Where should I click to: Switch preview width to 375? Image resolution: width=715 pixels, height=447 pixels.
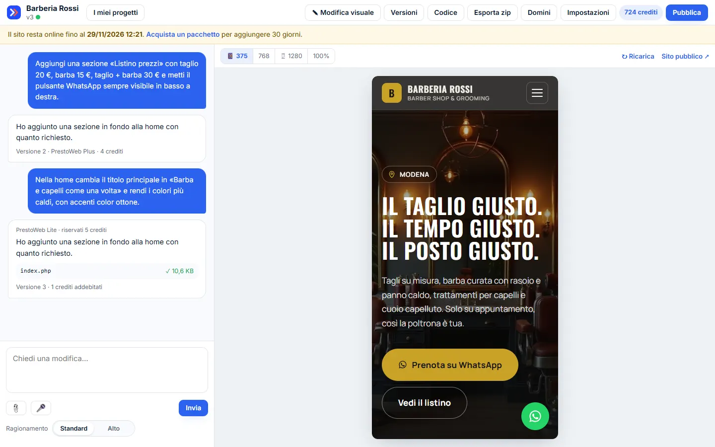[x=237, y=56]
